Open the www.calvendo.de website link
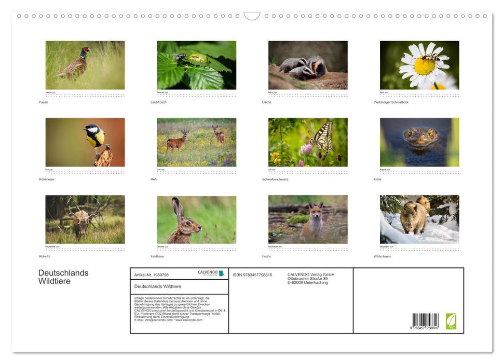This screenshot has width=504, height=364. pyautogui.click(x=189, y=320)
